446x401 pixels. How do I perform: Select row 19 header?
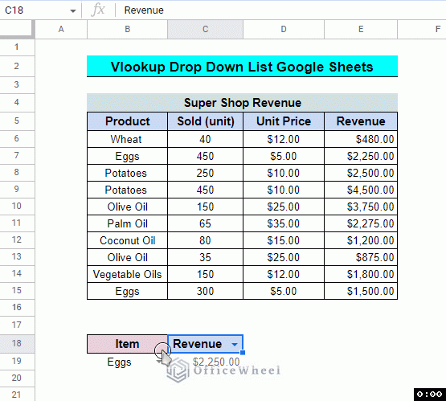(x=17, y=361)
